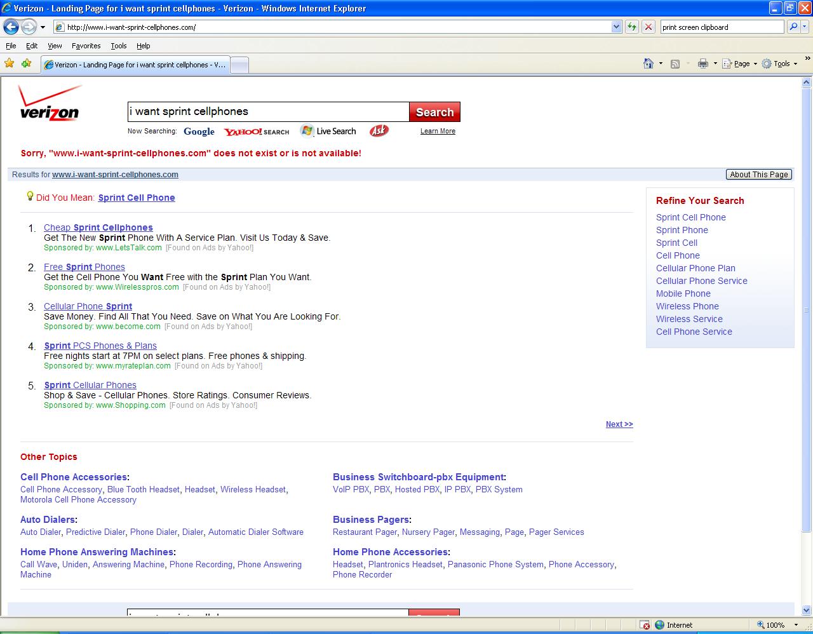
Task: Open the Favorites menu
Action: point(86,46)
